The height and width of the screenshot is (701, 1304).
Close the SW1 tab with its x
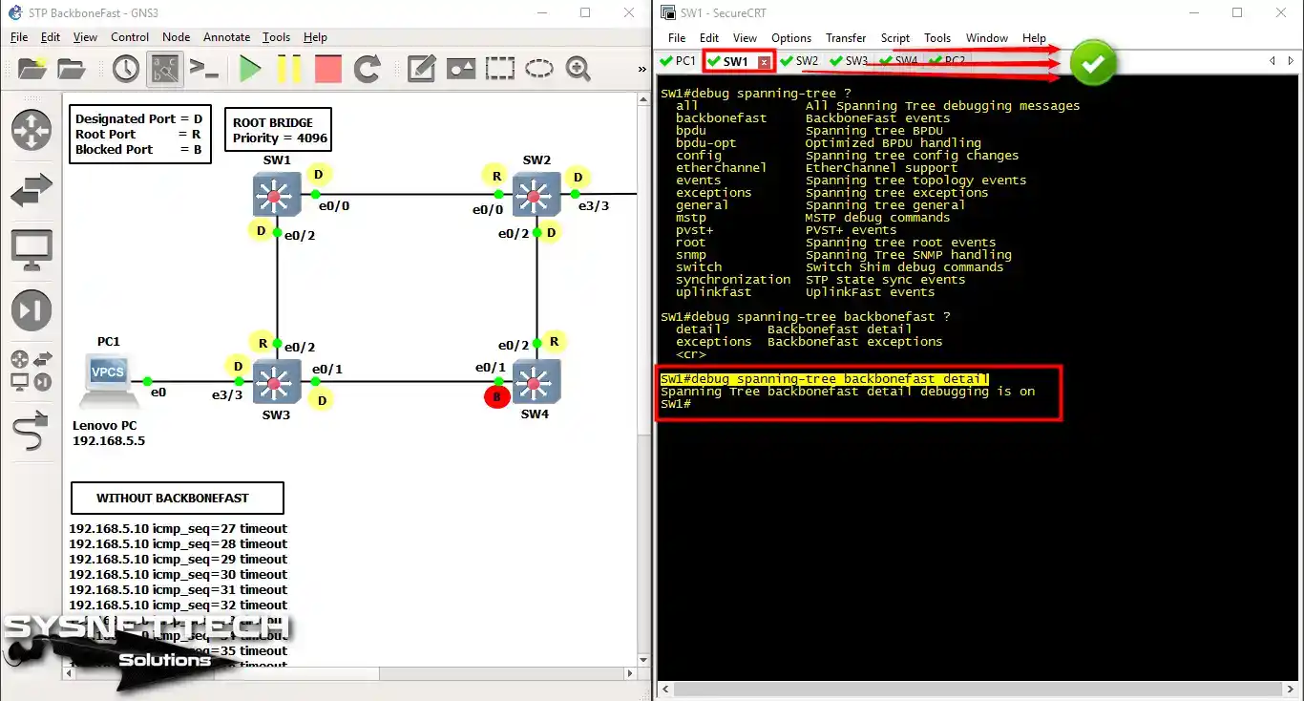764,62
